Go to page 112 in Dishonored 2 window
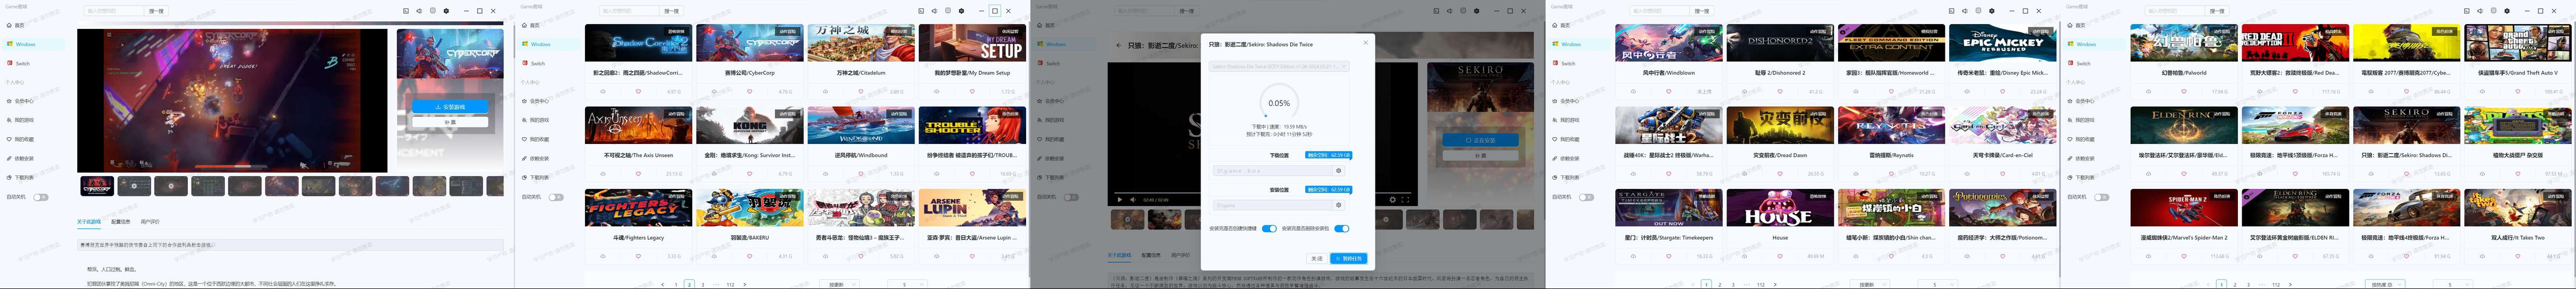The height and width of the screenshot is (289, 2576). tap(1761, 285)
